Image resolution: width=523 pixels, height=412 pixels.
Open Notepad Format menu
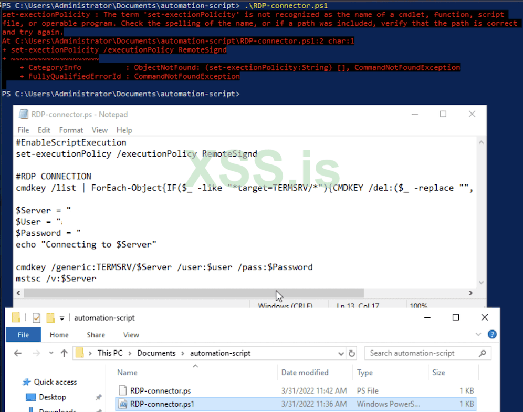click(71, 130)
